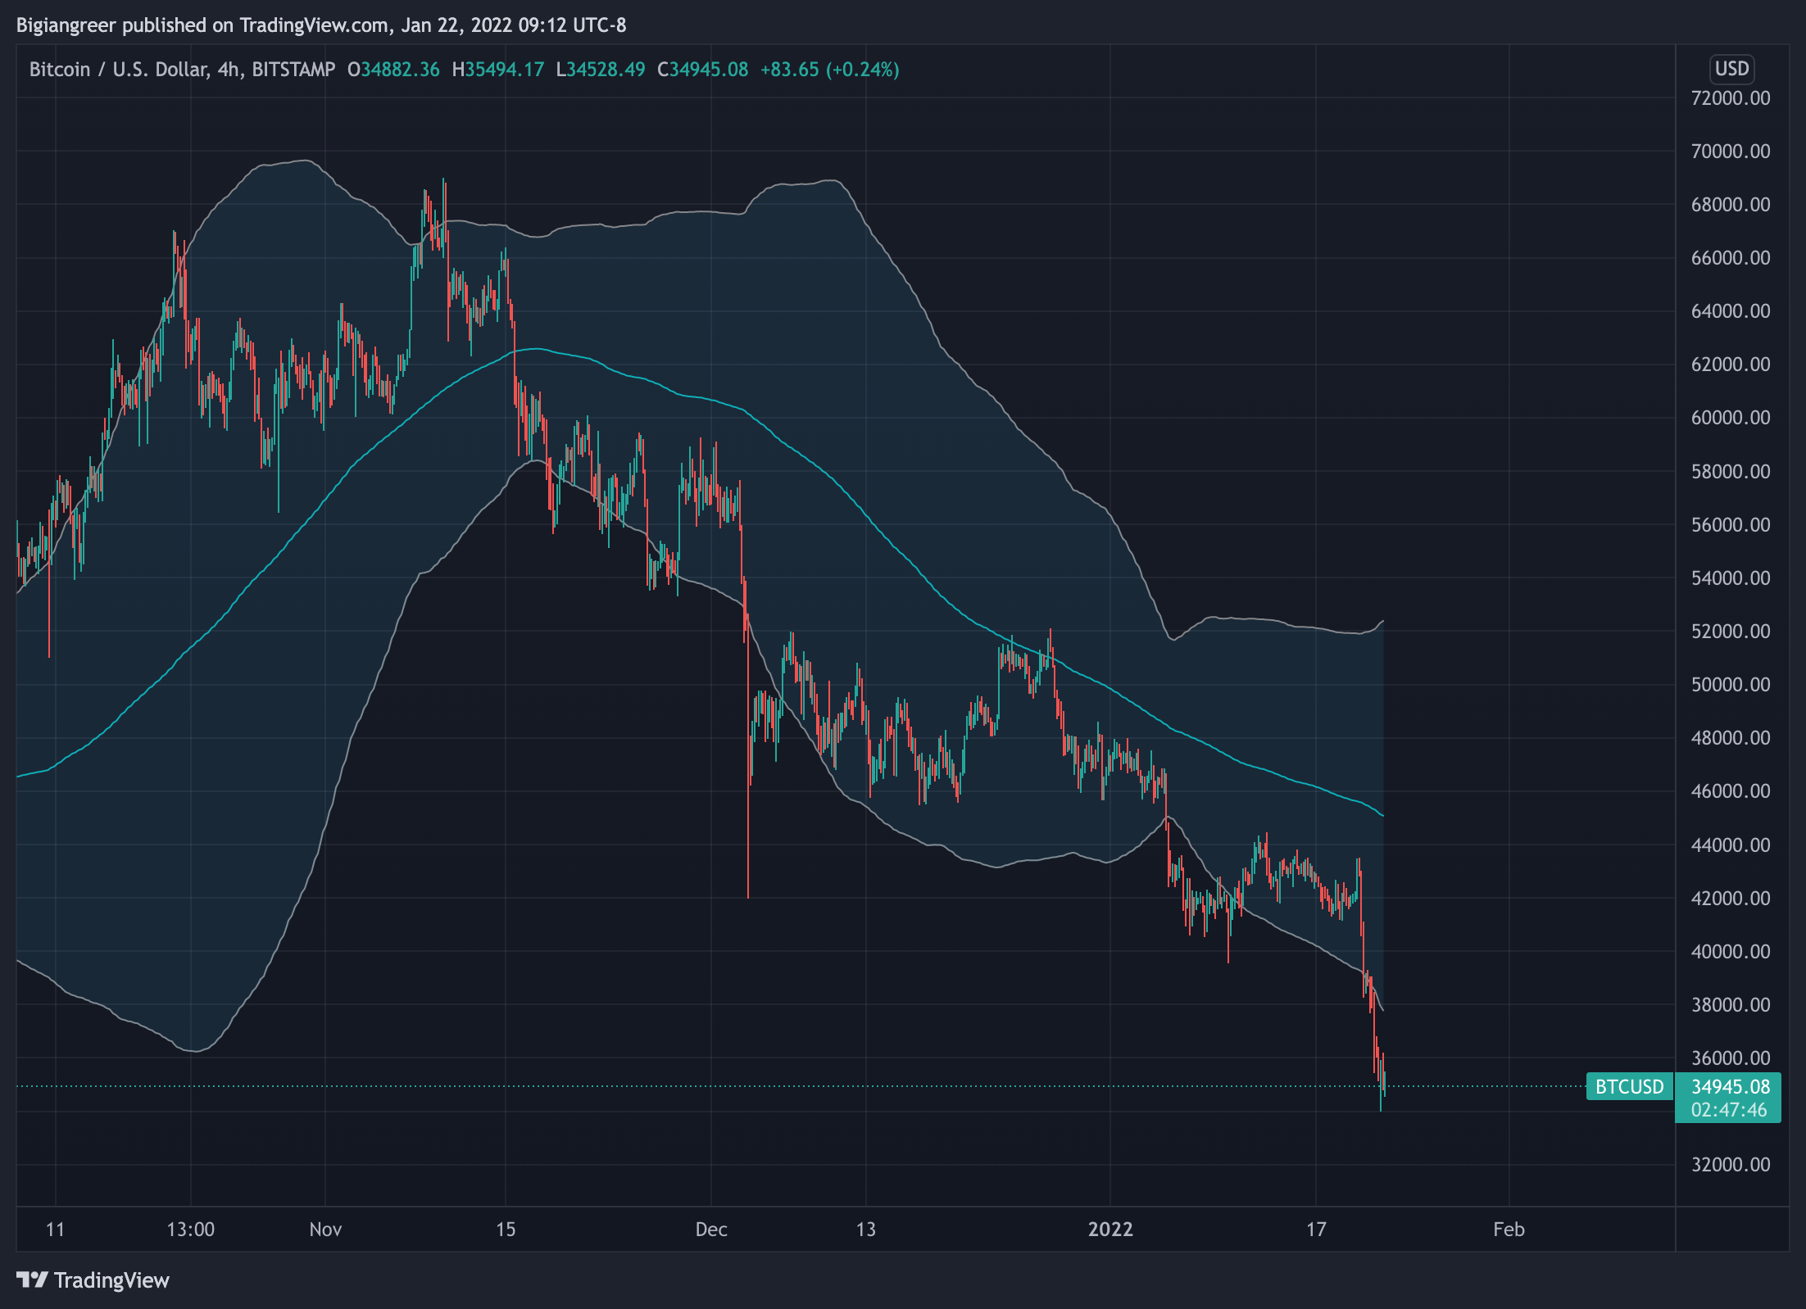Click the current price label 34945.08
The height and width of the screenshot is (1309, 1806).
(1730, 1086)
